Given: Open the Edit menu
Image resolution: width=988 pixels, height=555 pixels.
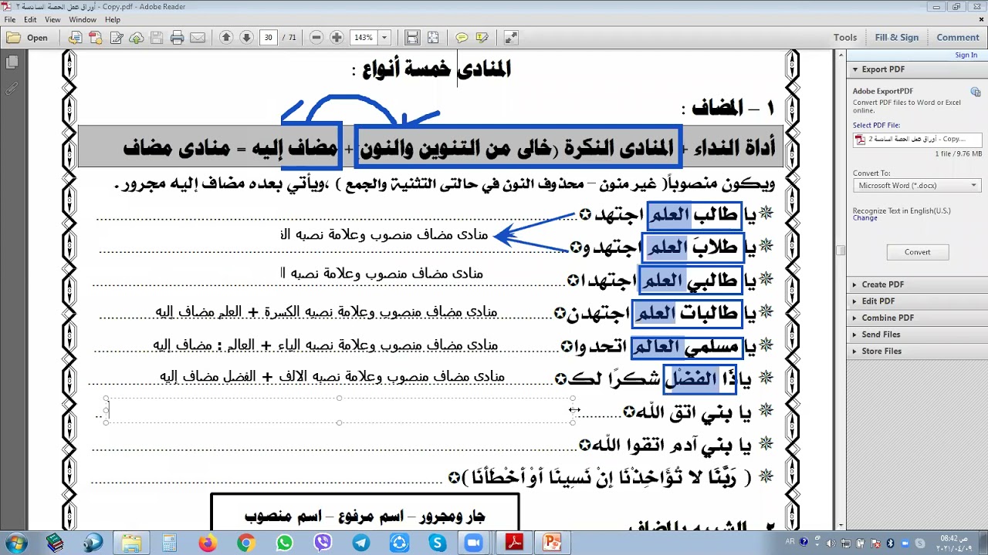Looking at the screenshot, I should pyautogui.click(x=30, y=19).
